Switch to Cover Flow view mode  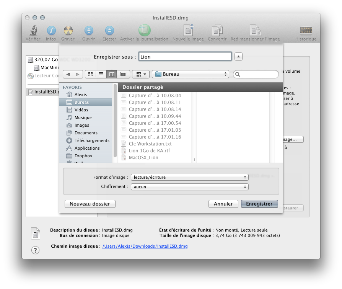tap(123, 74)
